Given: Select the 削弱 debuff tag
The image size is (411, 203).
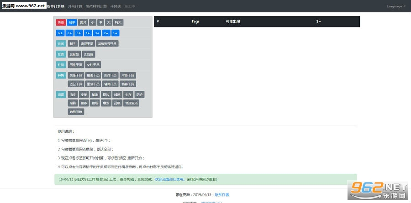Looking at the screenshot, I should click(x=73, y=103).
